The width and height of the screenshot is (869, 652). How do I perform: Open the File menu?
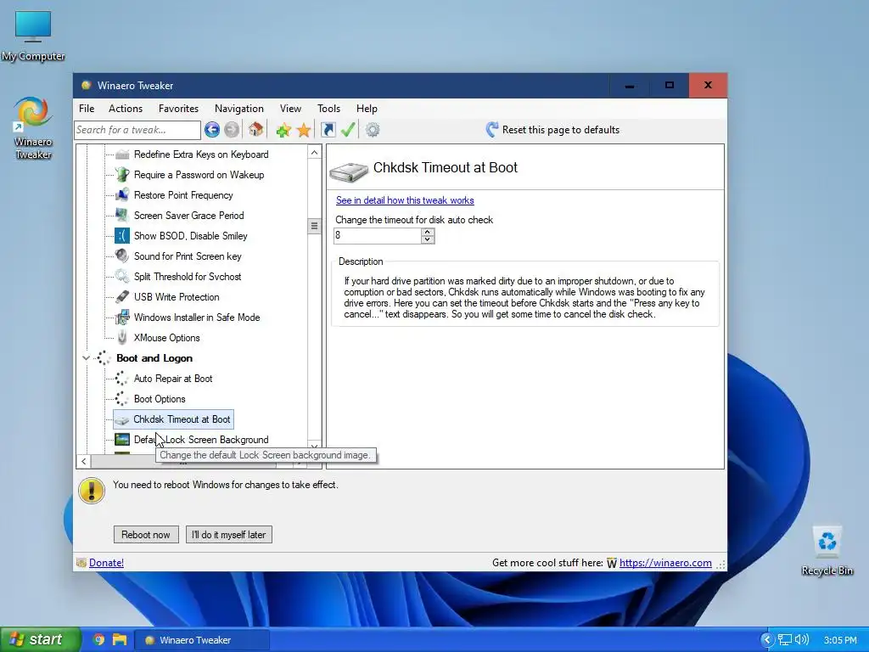[87, 109]
